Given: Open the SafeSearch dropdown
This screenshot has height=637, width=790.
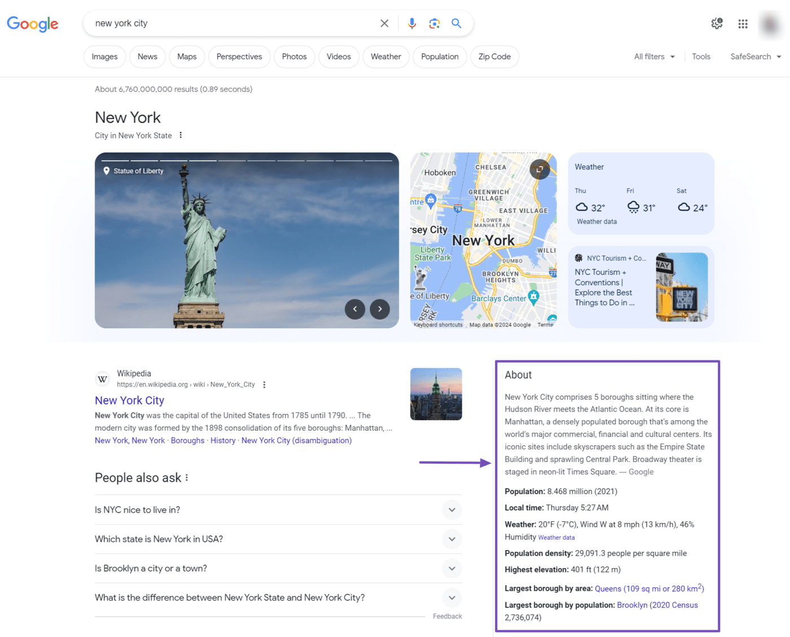Looking at the screenshot, I should pyautogui.click(x=756, y=56).
